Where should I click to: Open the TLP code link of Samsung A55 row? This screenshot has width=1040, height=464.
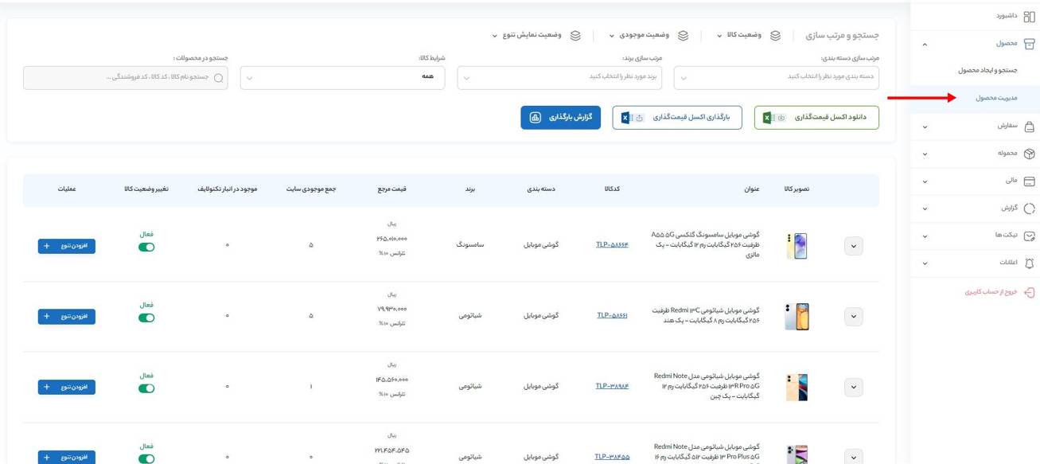pyautogui.click(x=612, y=245)
